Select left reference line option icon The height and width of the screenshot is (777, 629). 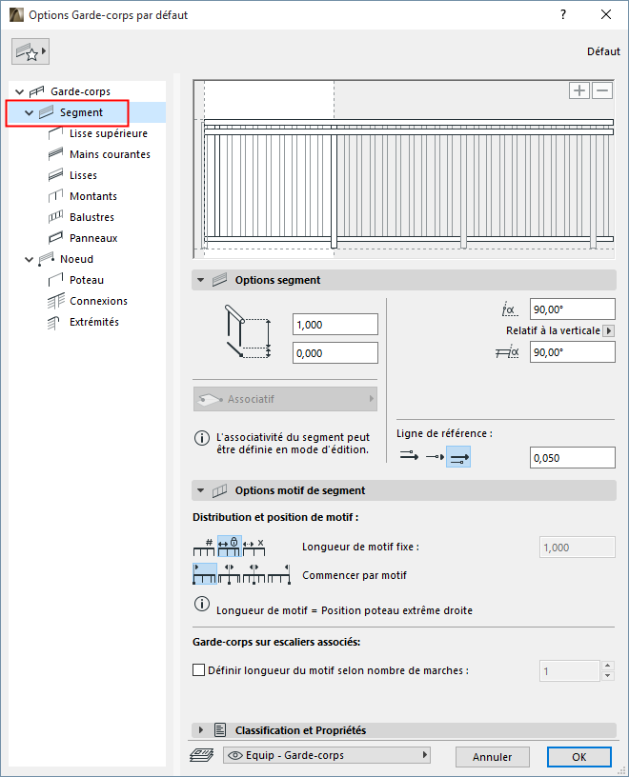(409, 456)
